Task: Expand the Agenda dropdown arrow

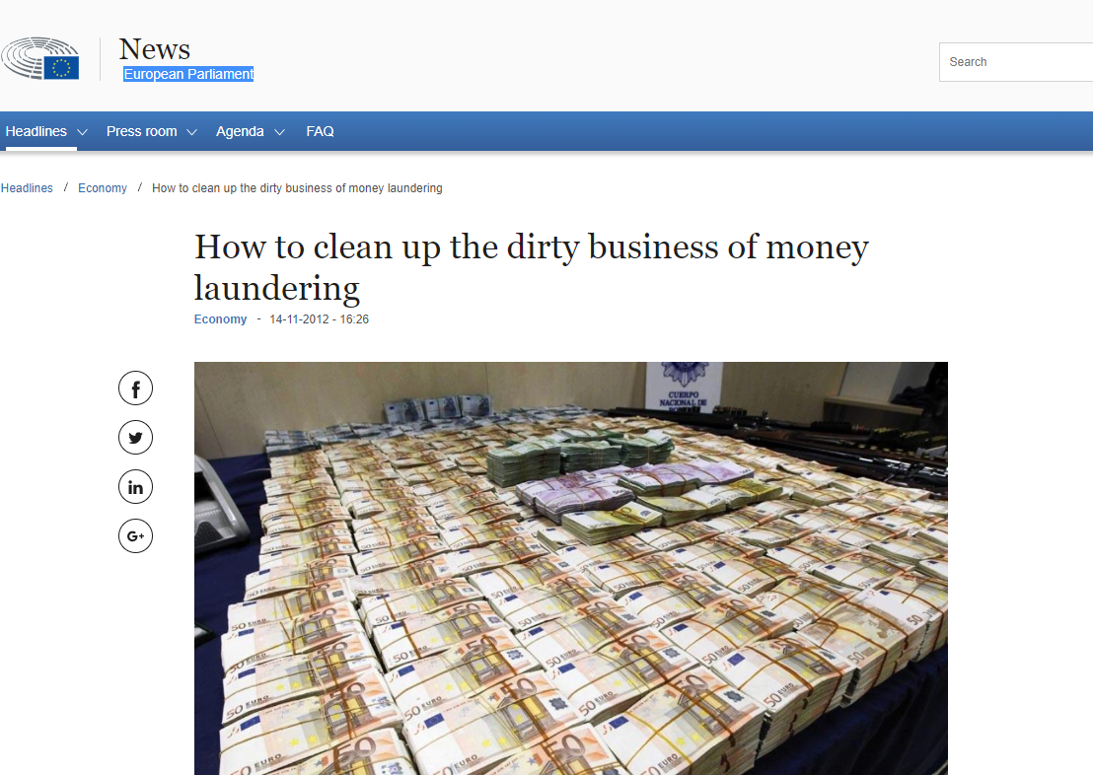Action: coord(279,132)
